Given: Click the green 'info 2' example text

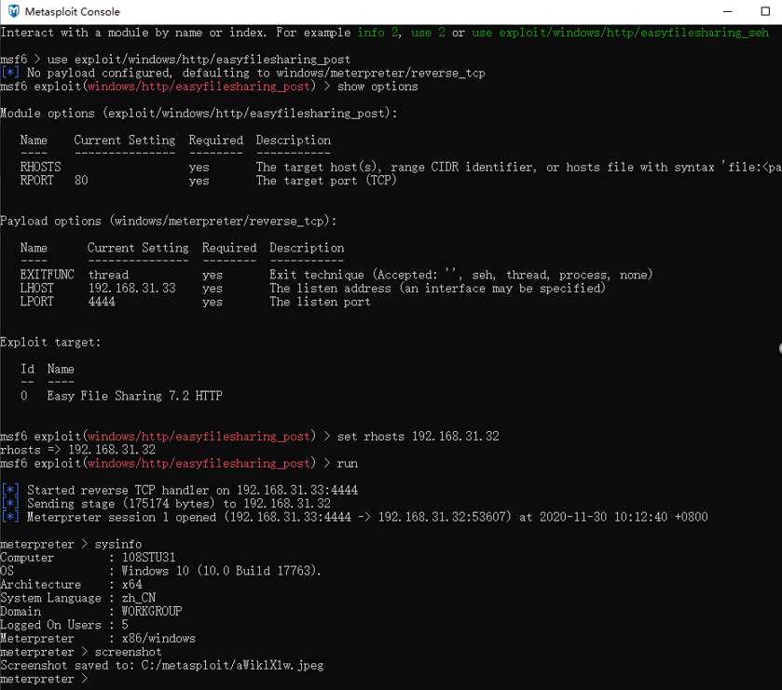Looking at the screenshot, I should (377, 33).
